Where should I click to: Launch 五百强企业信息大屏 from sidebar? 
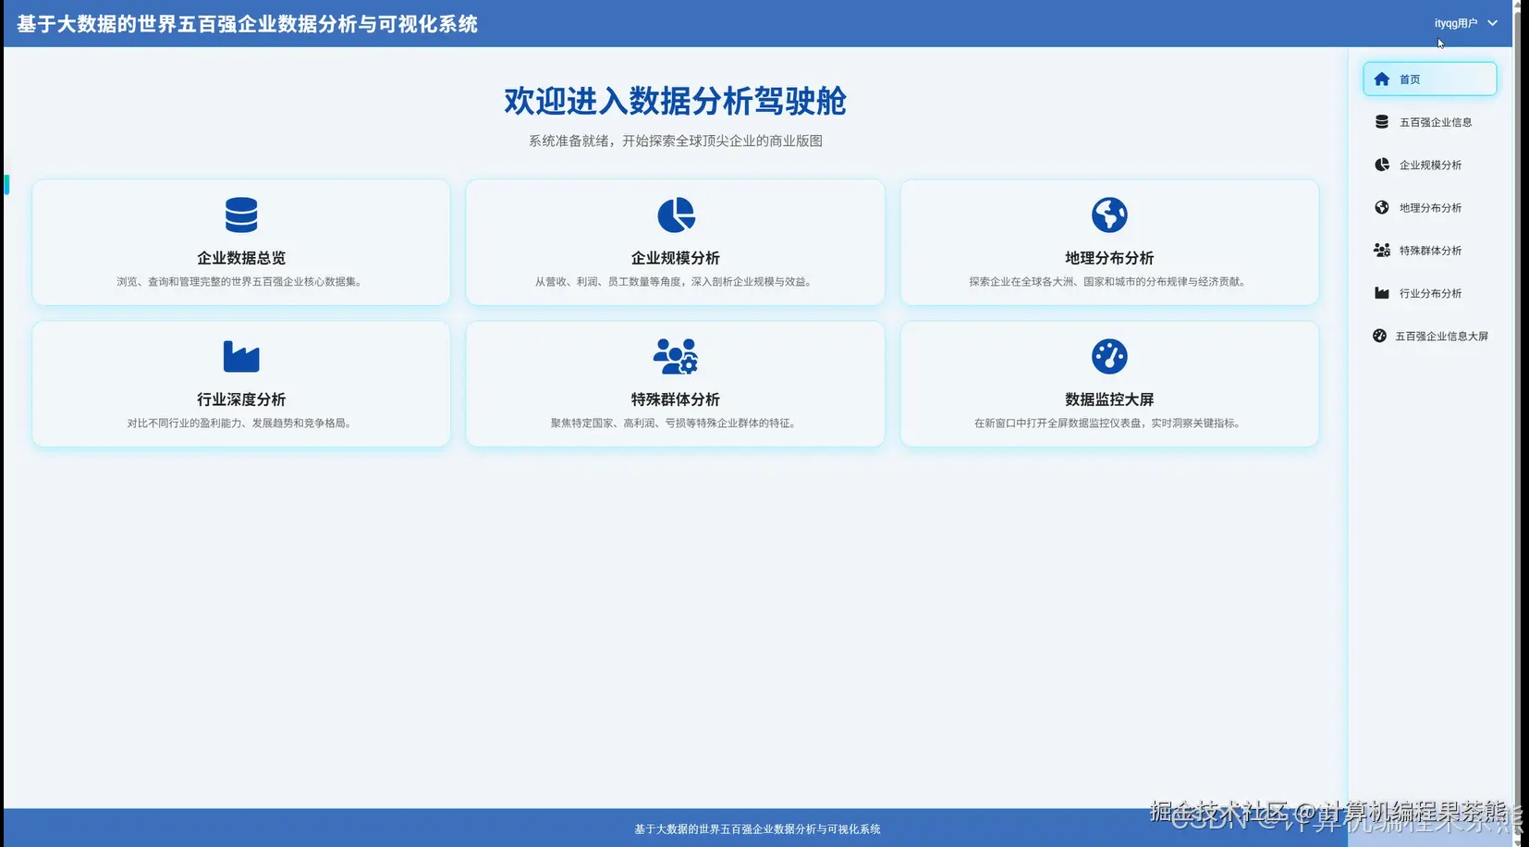pyautogui.click(x=1429, y=336)
